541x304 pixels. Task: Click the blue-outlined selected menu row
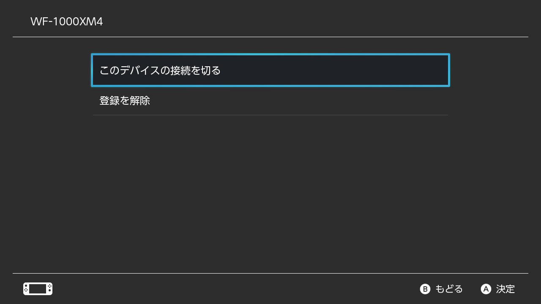coord(270,70)
